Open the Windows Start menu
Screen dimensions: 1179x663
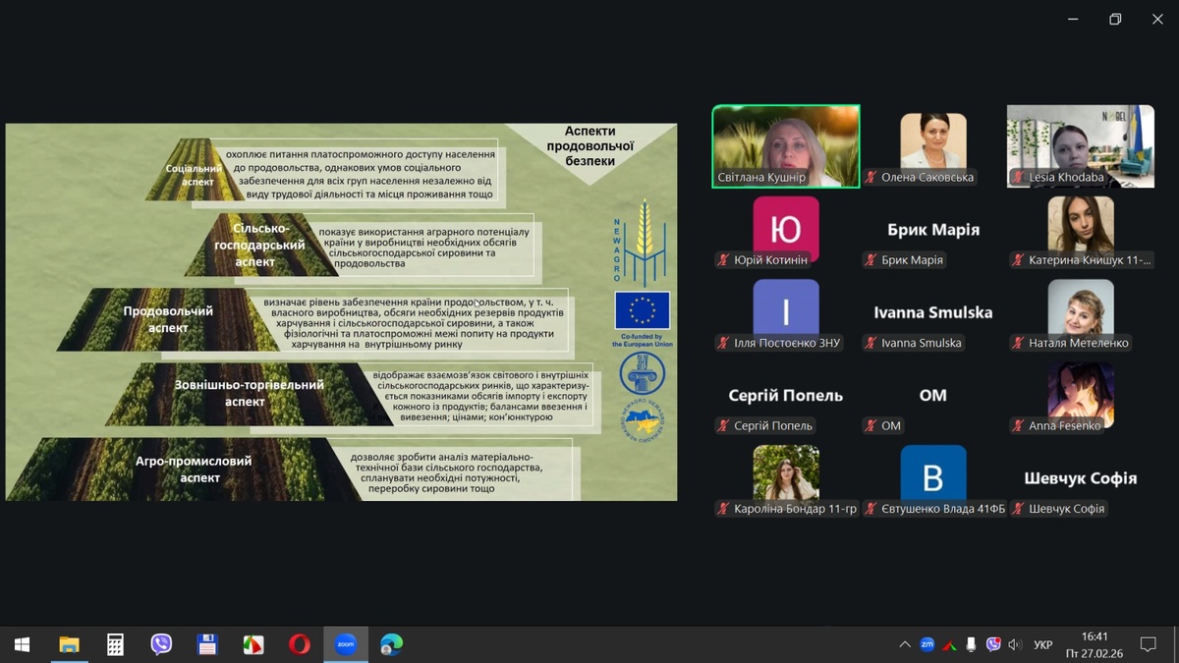click(22, 644)
